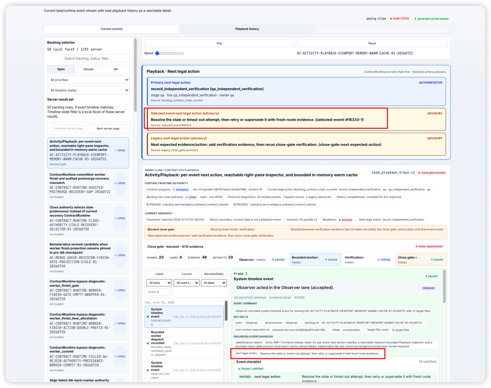Open the All dates dropdown

click(x=214, y=283)
